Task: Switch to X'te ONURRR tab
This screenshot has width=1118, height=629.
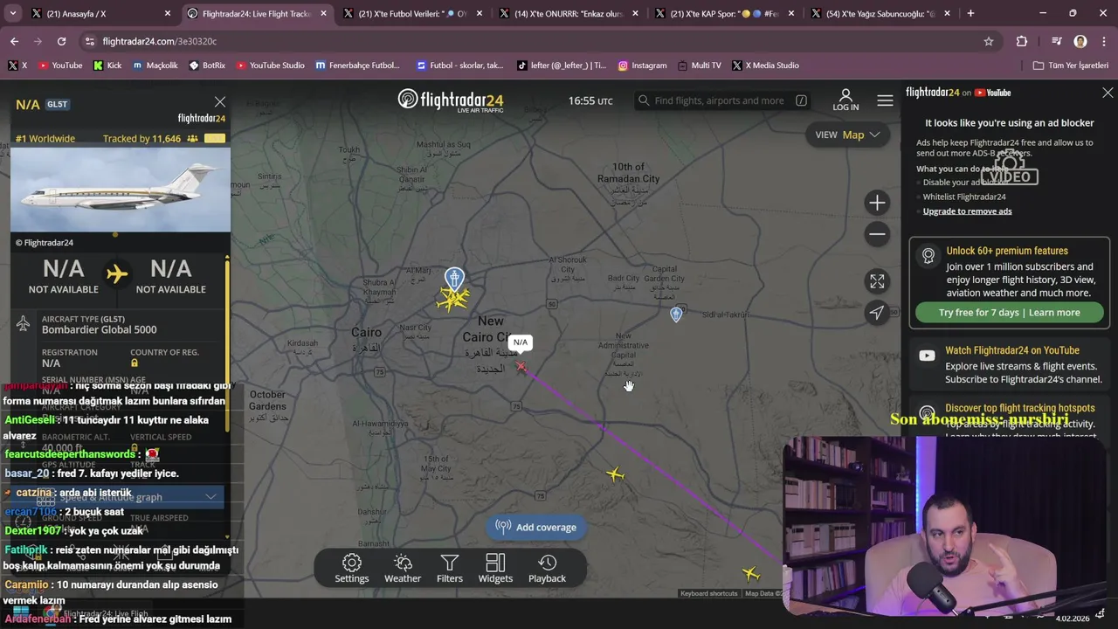Action: click(569, 13)
